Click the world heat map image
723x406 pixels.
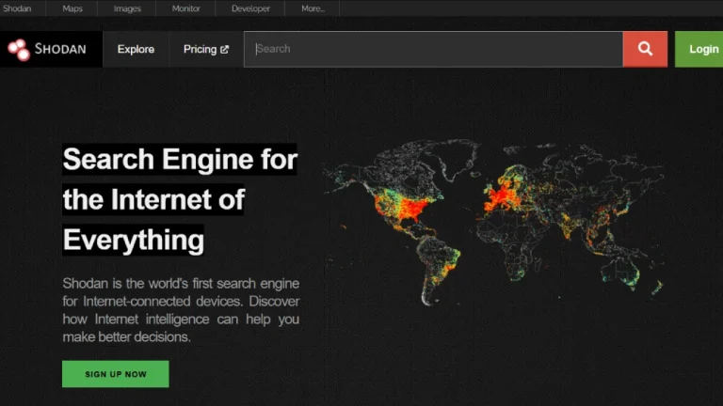tap(493, 224)
